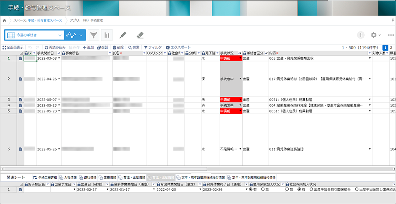Screen dimensions: 396x204
Task: Open the graph view selector dropdown arrow
Action: point(81,35)
